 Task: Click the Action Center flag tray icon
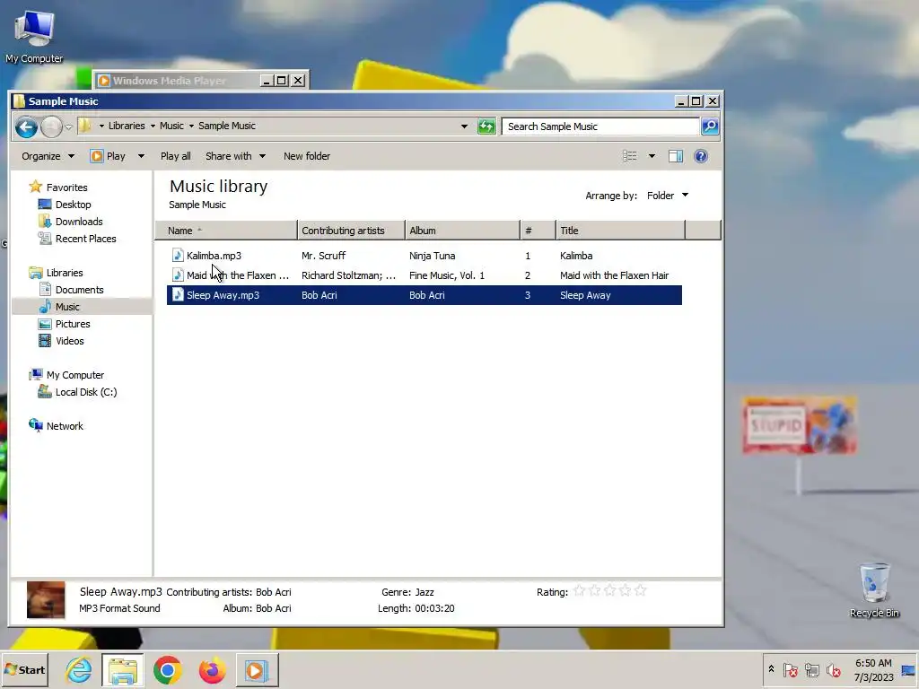(790, 669)
